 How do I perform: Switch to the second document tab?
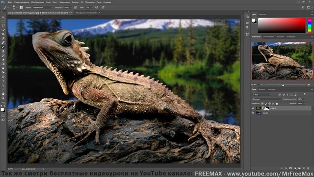pos(86,13)
